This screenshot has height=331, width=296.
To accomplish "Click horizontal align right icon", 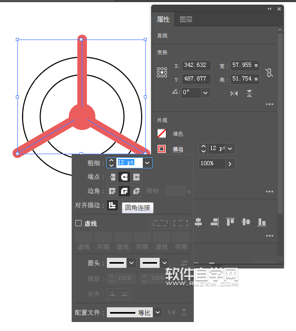I will [214, 222].
